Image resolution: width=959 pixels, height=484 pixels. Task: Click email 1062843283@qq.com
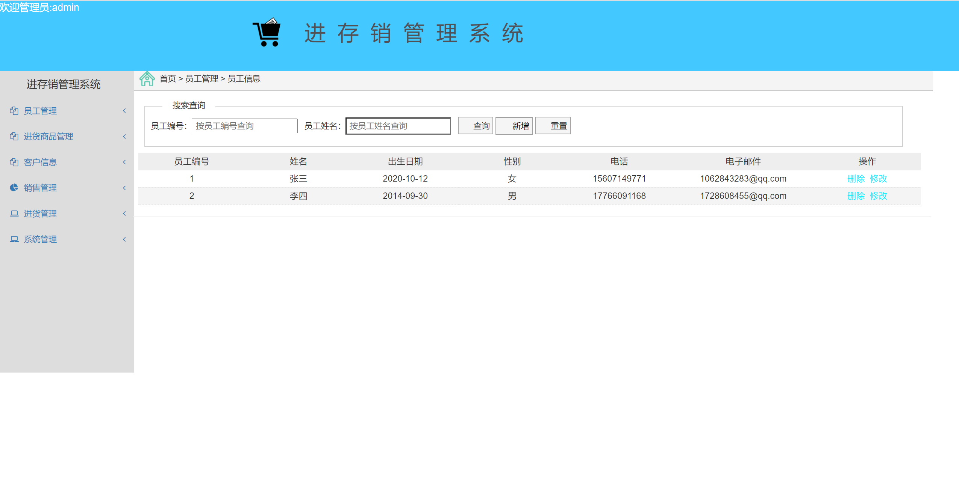(x=743, y=179)
